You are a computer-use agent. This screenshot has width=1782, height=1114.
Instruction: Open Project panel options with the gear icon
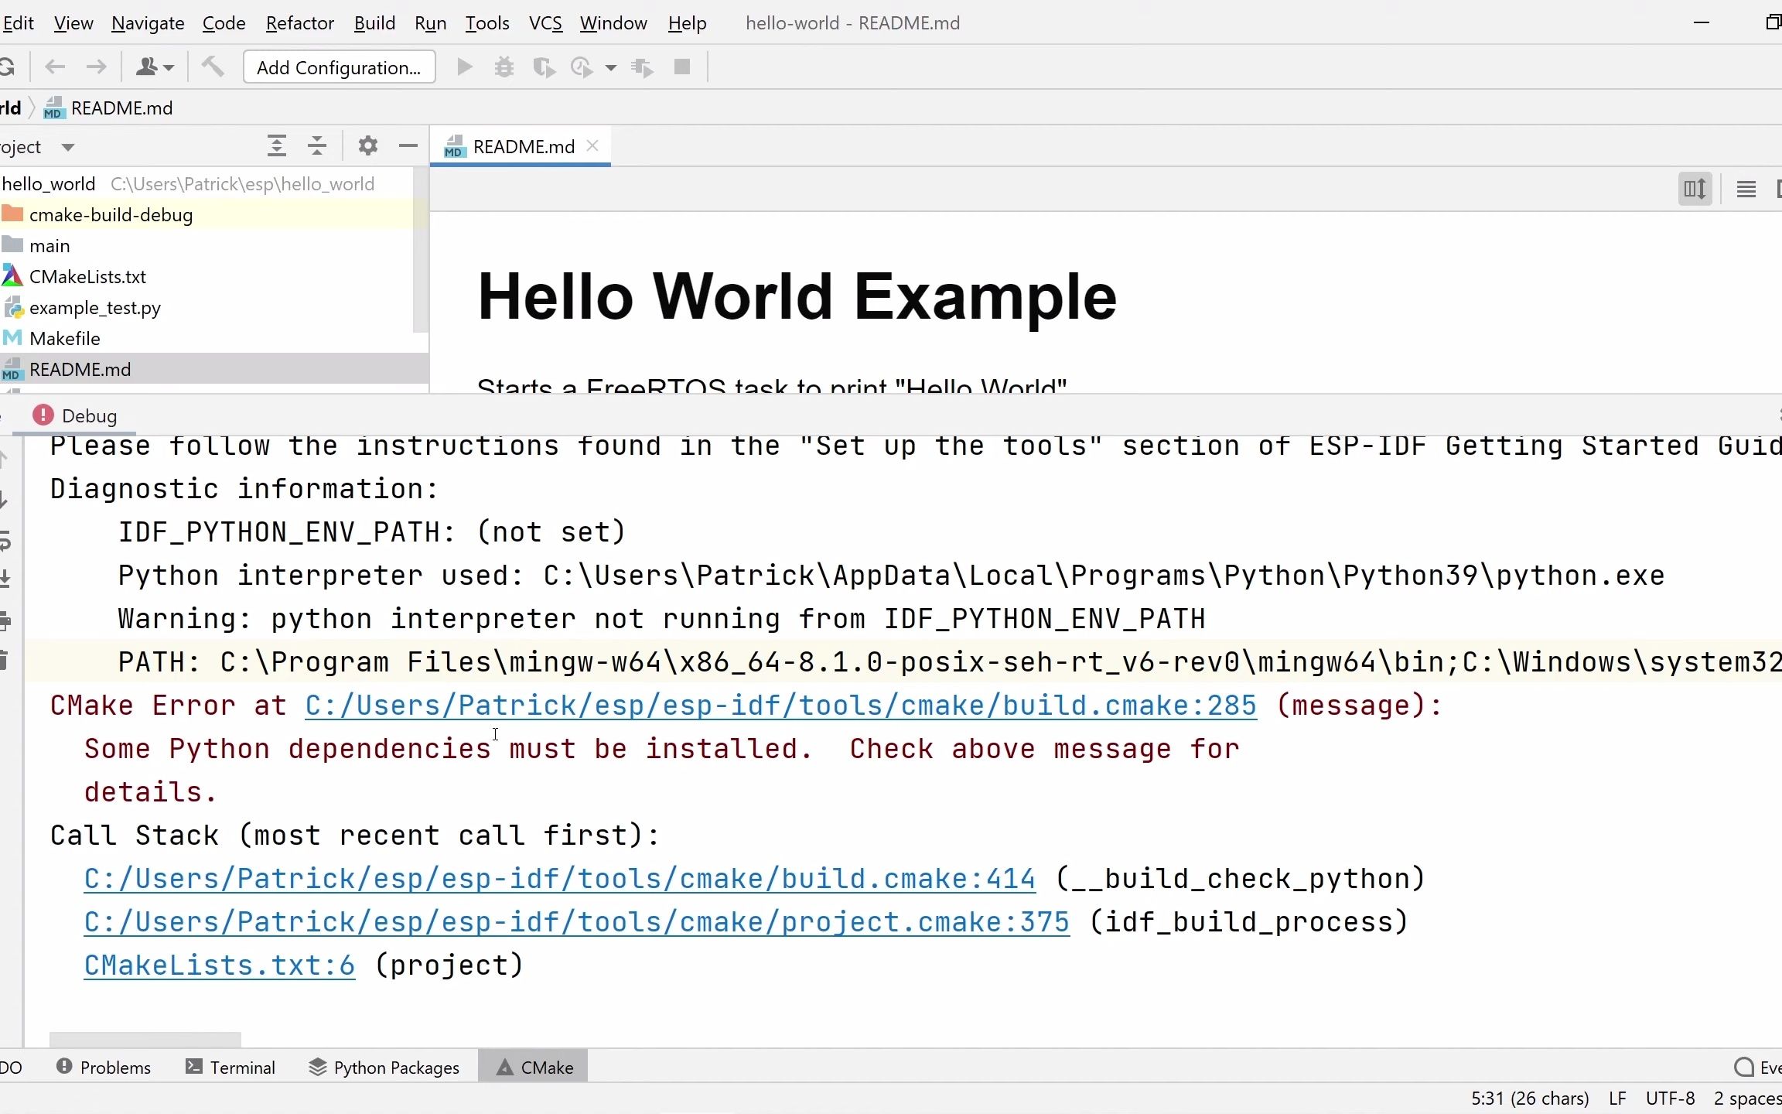click(368, 145)
